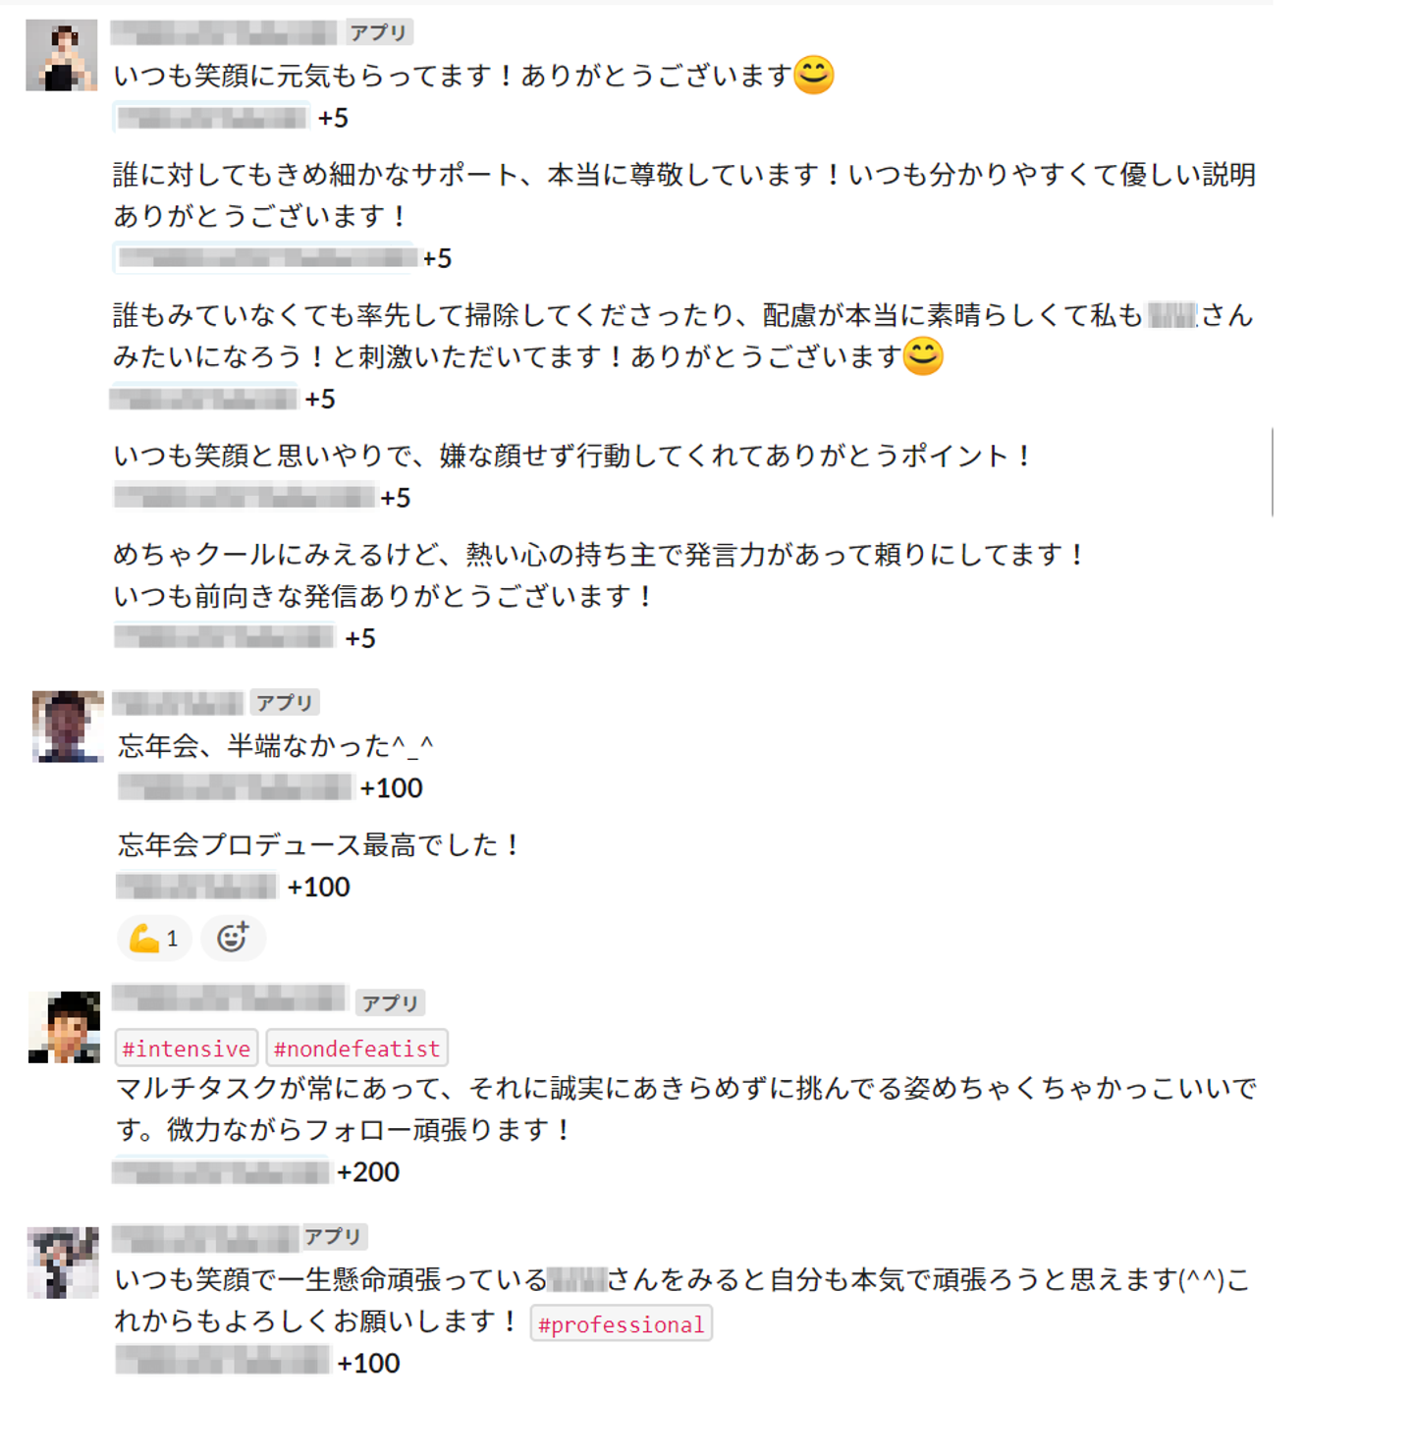Click the avatar beside the #intensive post
The width and height of the screenshot is (1414, 1455).
65,1027
